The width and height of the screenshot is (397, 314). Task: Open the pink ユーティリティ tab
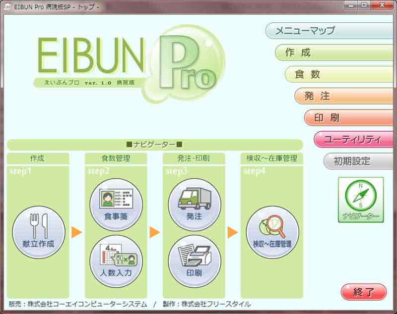point(353,140)
